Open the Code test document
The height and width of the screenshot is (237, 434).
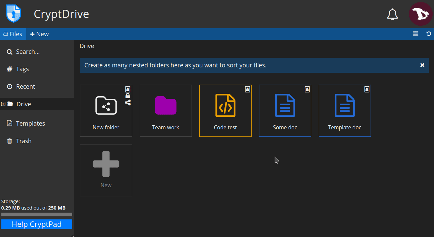coord(225,111)
